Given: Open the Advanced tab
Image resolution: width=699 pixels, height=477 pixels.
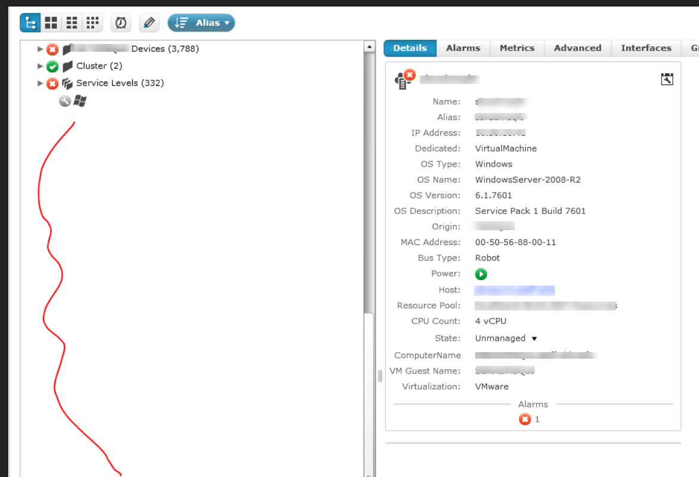Looking at the screenshot, I should (578, 48).
